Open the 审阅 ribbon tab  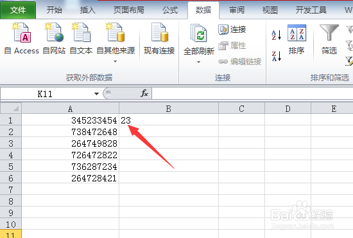click(237, 10)
